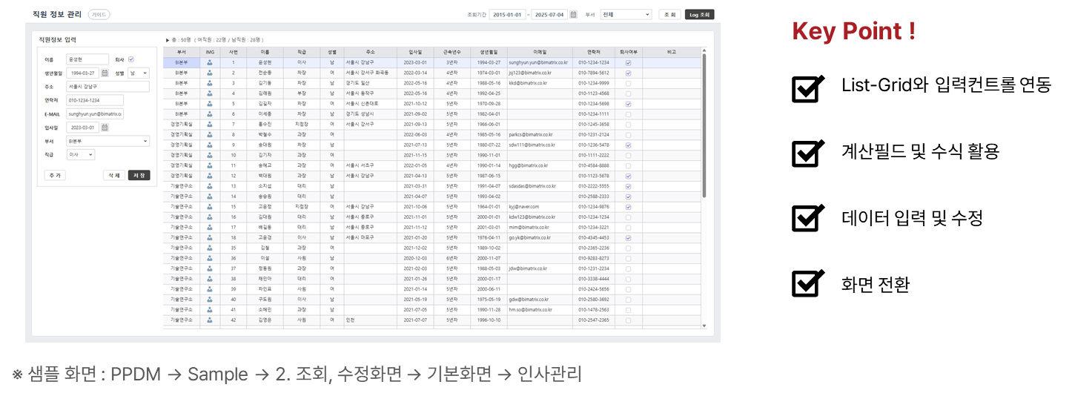Toggle 퇴사여부 checkbox for row 김기동
Screen dimensions: 1075x396
point(628,84)
